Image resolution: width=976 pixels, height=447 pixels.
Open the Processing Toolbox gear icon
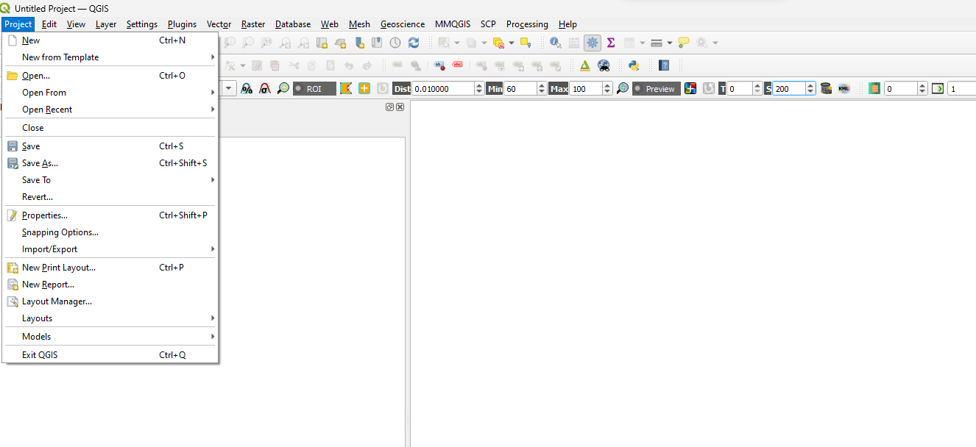pyautogui.click(x=593, y=43)
